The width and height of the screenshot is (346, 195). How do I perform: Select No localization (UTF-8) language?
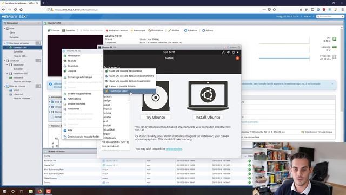coord(115,142)
